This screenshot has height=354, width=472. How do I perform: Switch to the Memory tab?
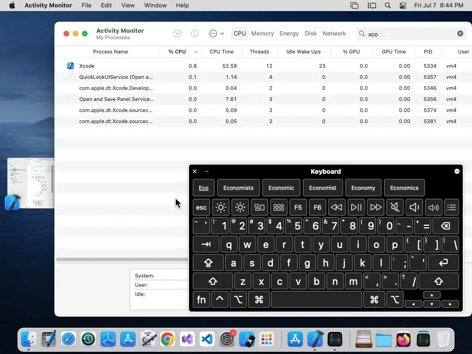(262, 33)
